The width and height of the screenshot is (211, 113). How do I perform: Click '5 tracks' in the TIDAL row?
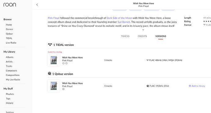(108, 60)
